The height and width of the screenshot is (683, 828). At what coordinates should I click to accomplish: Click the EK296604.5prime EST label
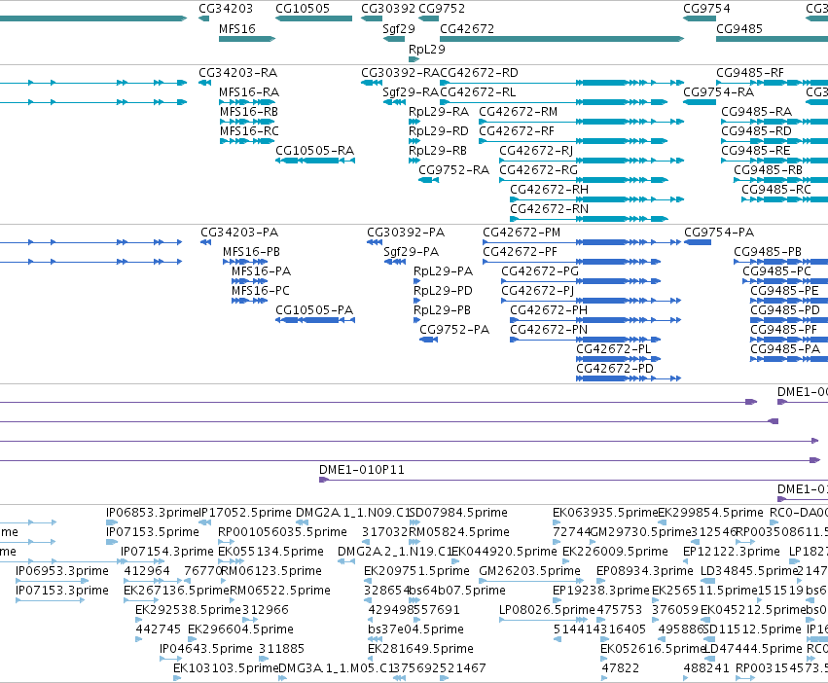coord(240,629)
